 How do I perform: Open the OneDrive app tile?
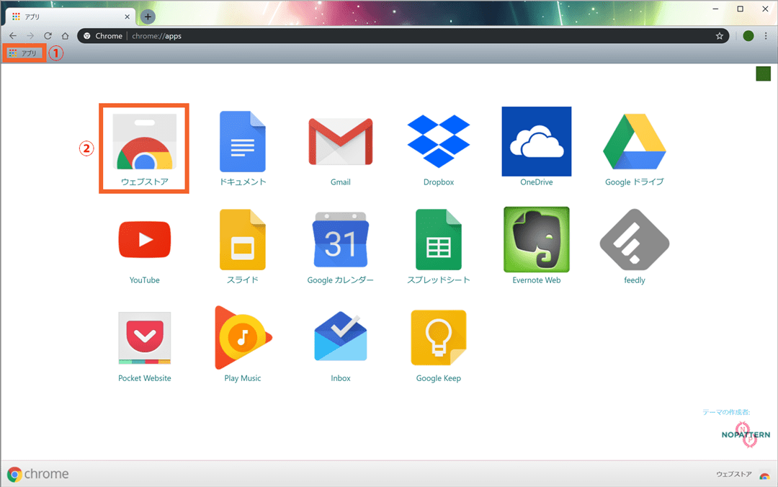(x=537, y=147)
